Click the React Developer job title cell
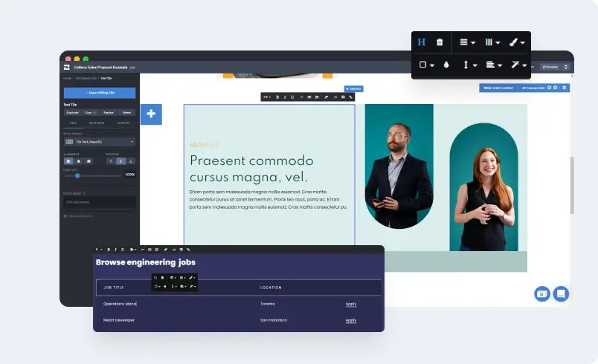The image size is (598, 364). [x=119, y=320]
